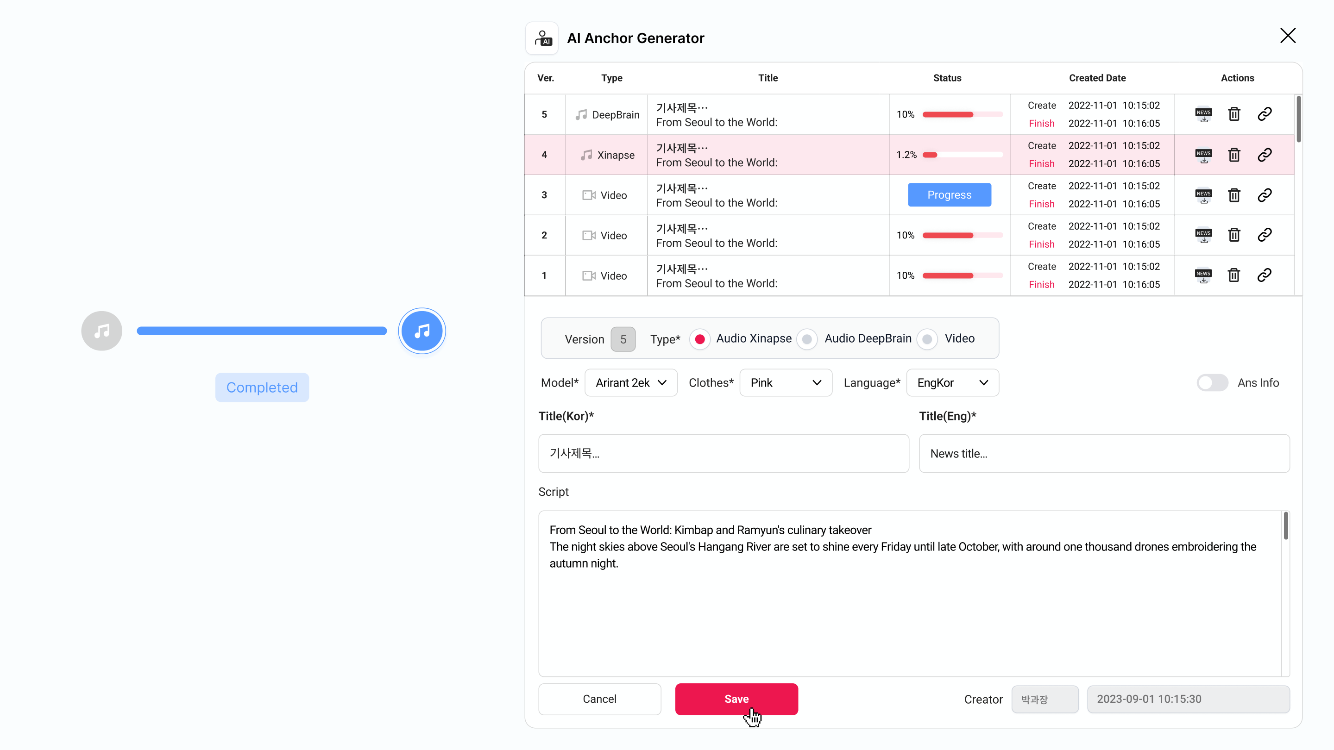Click the gray music note circle icon
Image resolution: width=1334 pixels, height=750 pixels.
101,331
